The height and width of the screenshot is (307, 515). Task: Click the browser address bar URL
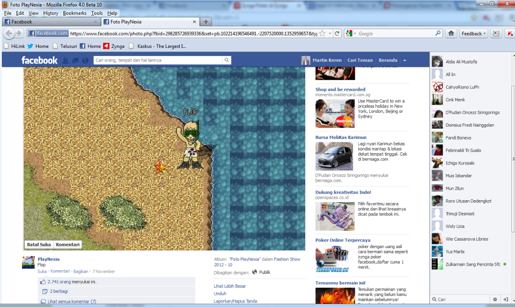[x=193, y=34]
